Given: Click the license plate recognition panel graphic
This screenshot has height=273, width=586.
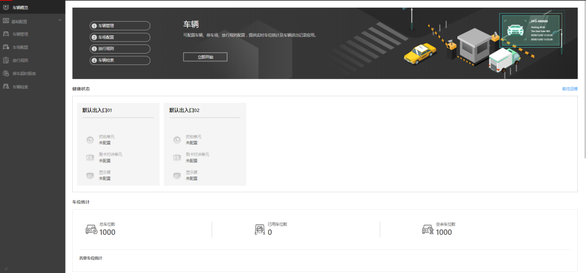Looking at the screenshot, I should pos(530,29).
